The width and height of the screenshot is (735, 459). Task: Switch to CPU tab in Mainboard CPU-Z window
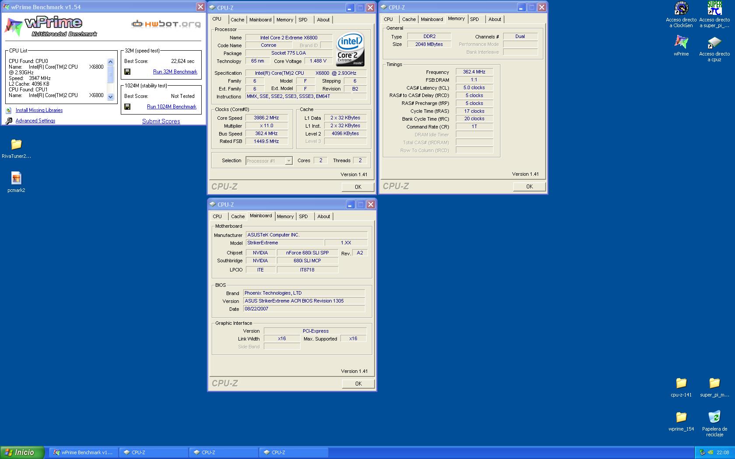(217, 216)
